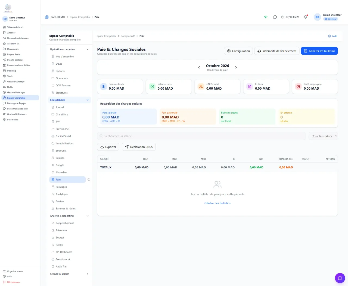The height and width of the screenshot is (286, 348).
Task: Open Congés menu item
Action: pos(67,165)
